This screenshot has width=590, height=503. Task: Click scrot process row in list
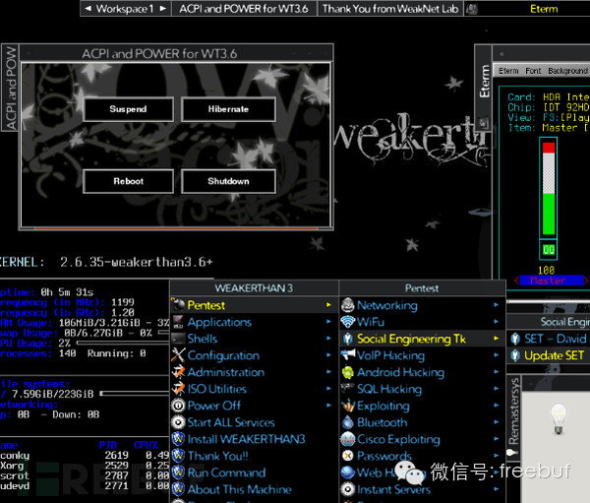pos(85,475)
